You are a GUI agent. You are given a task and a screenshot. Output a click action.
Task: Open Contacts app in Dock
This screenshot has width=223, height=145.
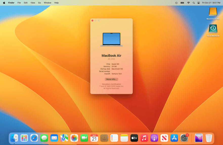coord(104,138)
